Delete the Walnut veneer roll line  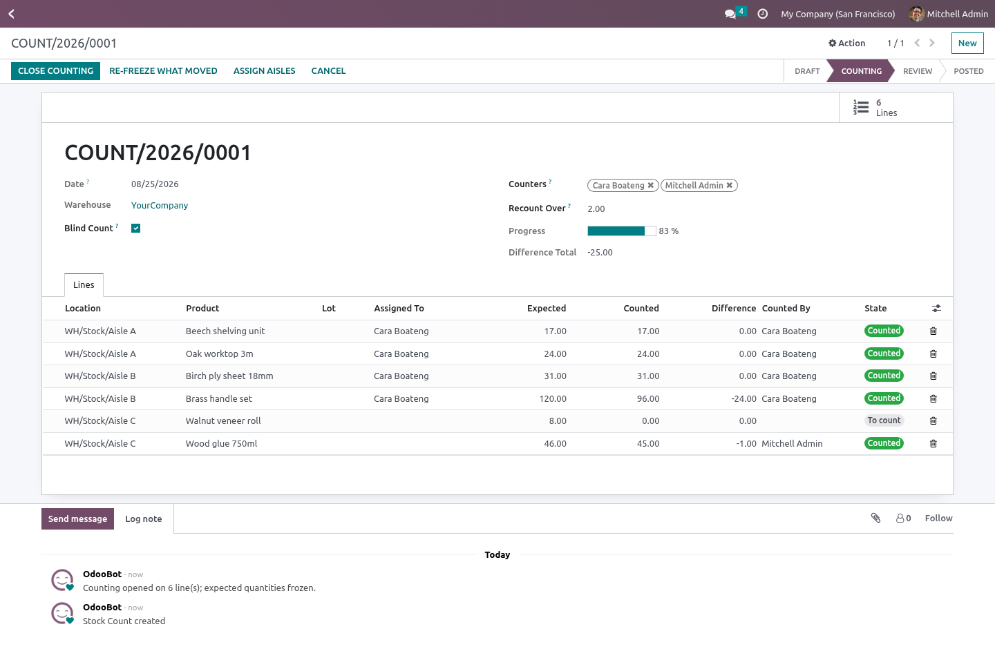[x=934, y=421]
